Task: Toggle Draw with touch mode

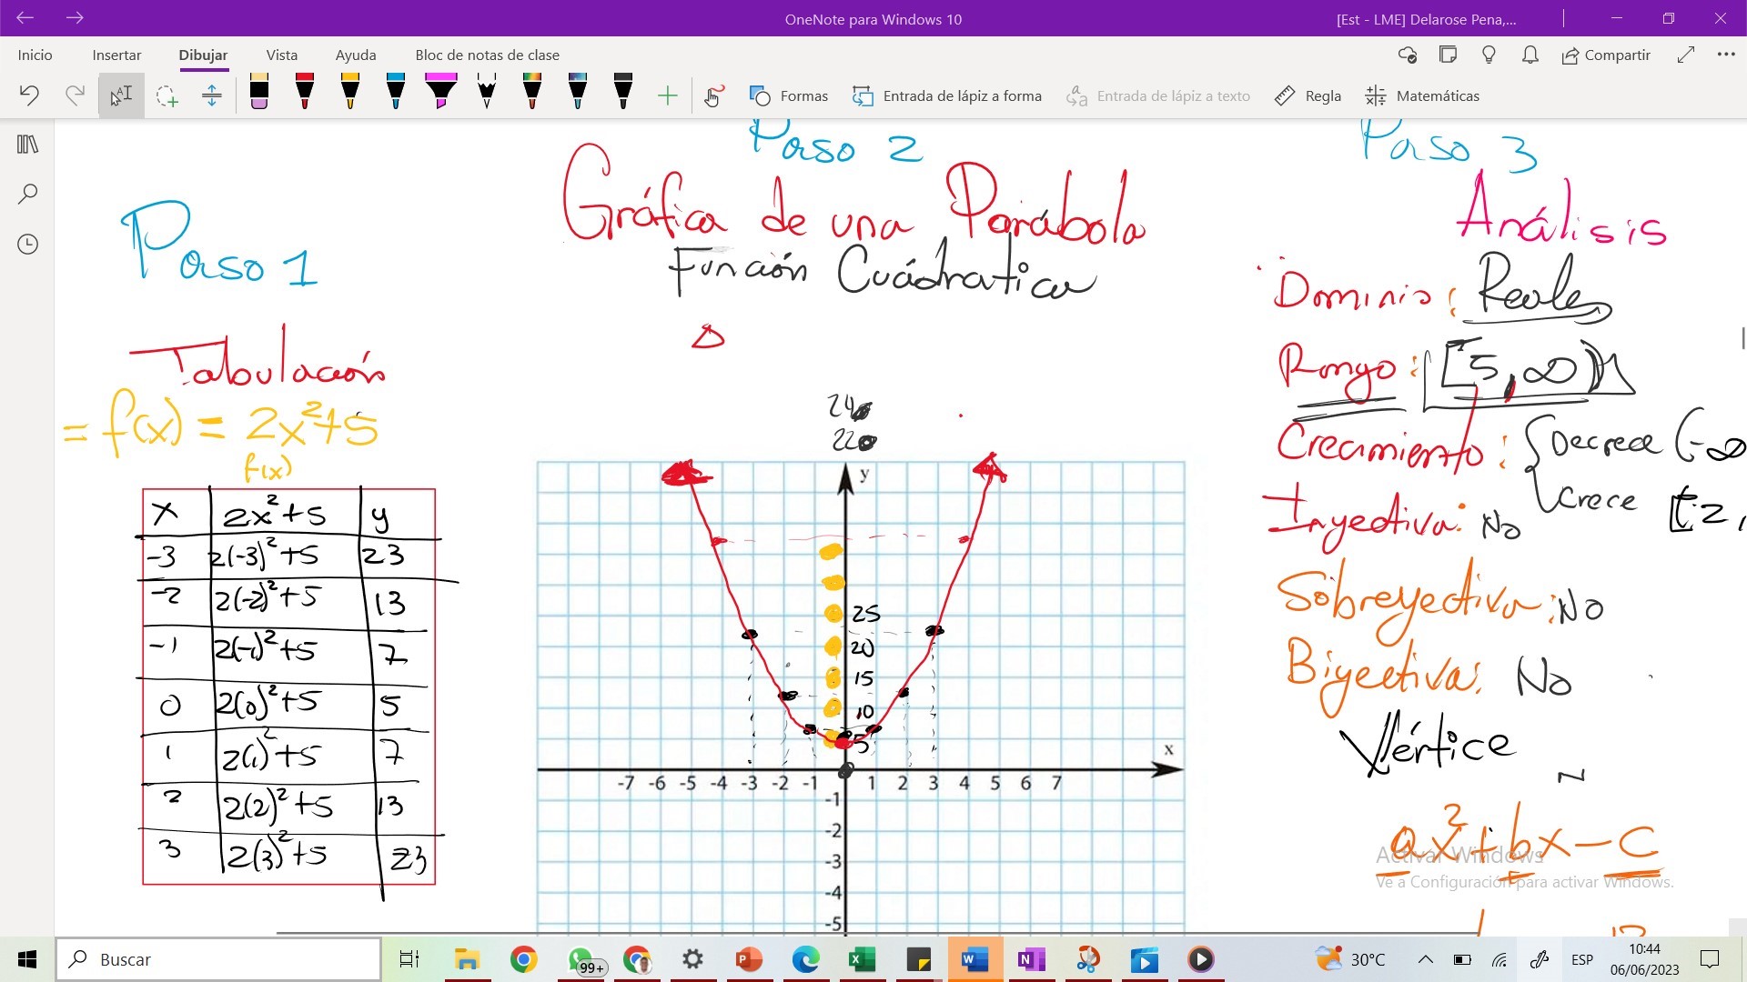Action: point(712,95)
